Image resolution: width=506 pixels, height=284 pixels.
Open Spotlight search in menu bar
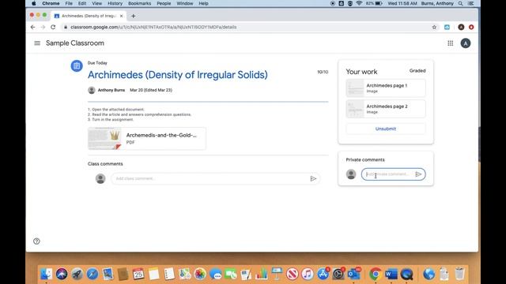click(460, 3)
